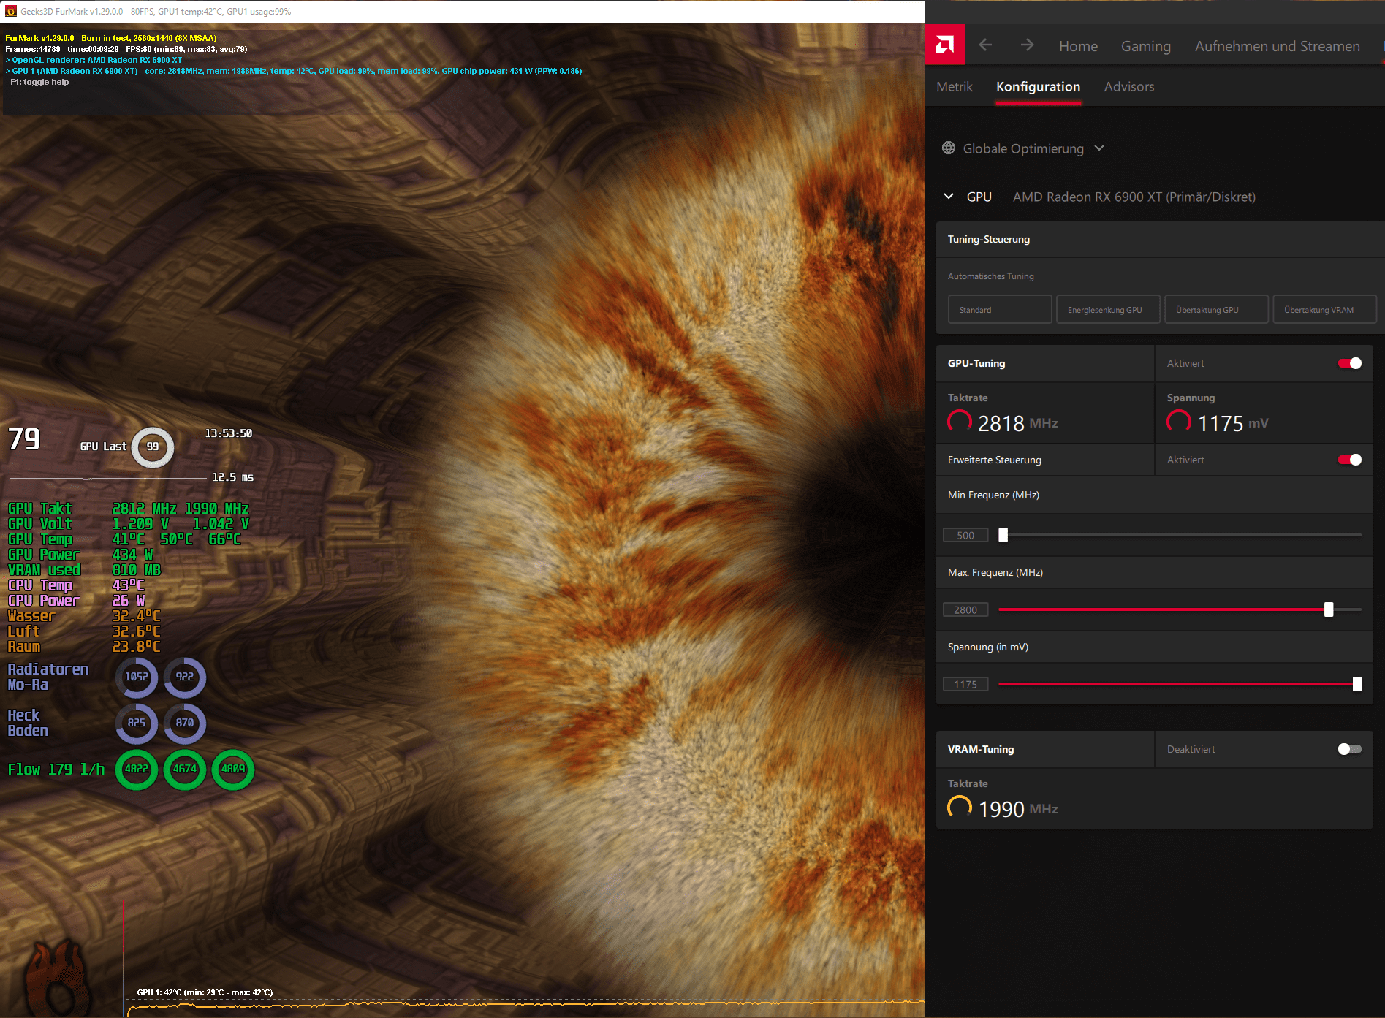Select Standard automatic tuning
Screen dimensions: 1385x1018
pos(1000,309)
